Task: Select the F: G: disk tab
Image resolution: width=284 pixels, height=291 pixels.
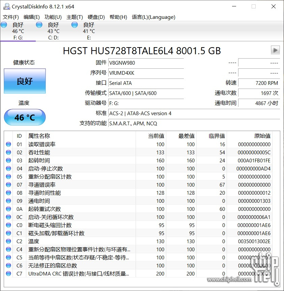Action: click(18, 31)
